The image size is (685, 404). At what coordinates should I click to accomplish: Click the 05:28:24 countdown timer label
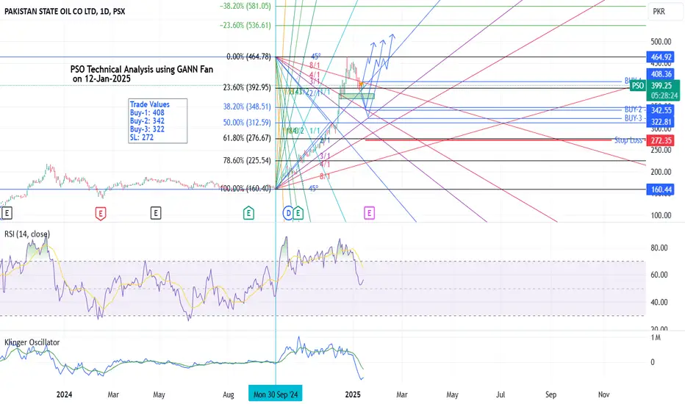click(x=664, y=95)
